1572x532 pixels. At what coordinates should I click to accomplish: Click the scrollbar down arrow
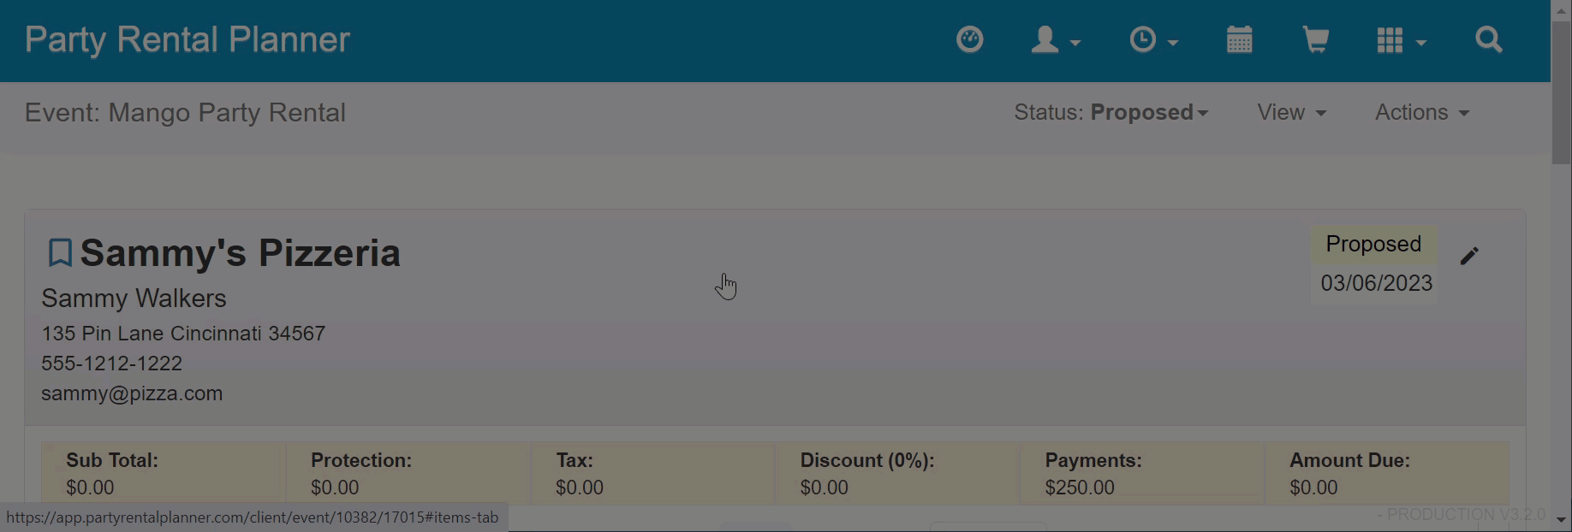coord(1561,519)
